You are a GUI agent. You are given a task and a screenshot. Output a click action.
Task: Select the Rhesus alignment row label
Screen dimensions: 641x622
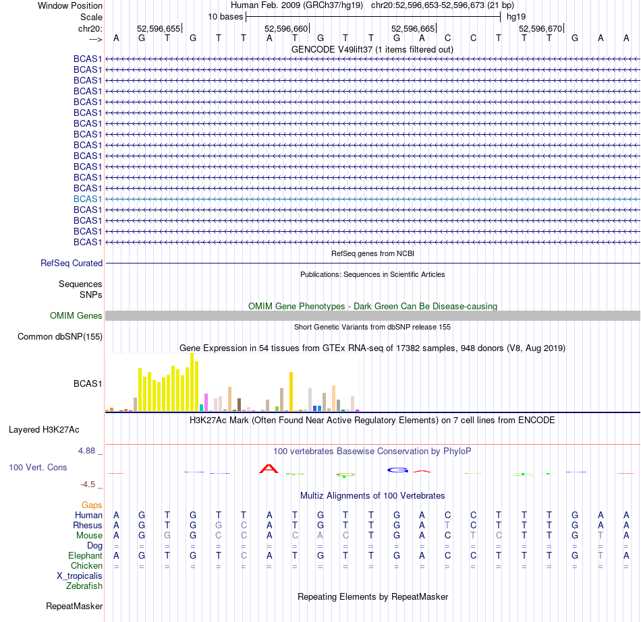click(88, 525)
